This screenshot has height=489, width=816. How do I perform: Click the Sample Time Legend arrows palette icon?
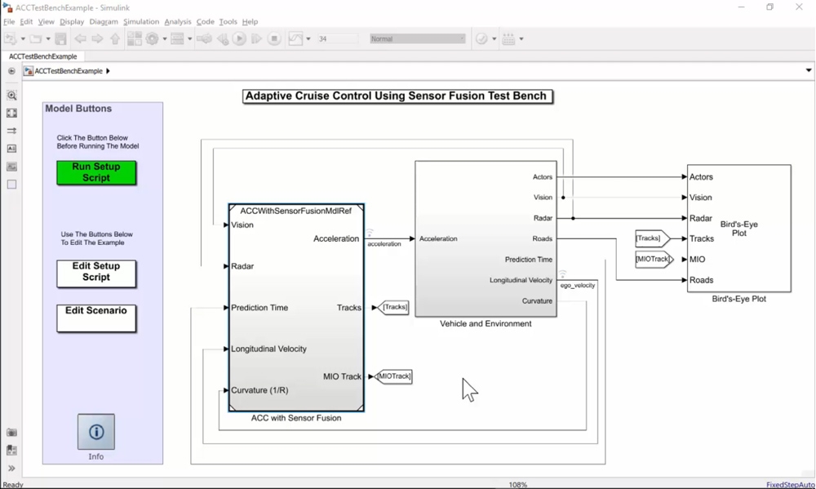click(11, 131)
